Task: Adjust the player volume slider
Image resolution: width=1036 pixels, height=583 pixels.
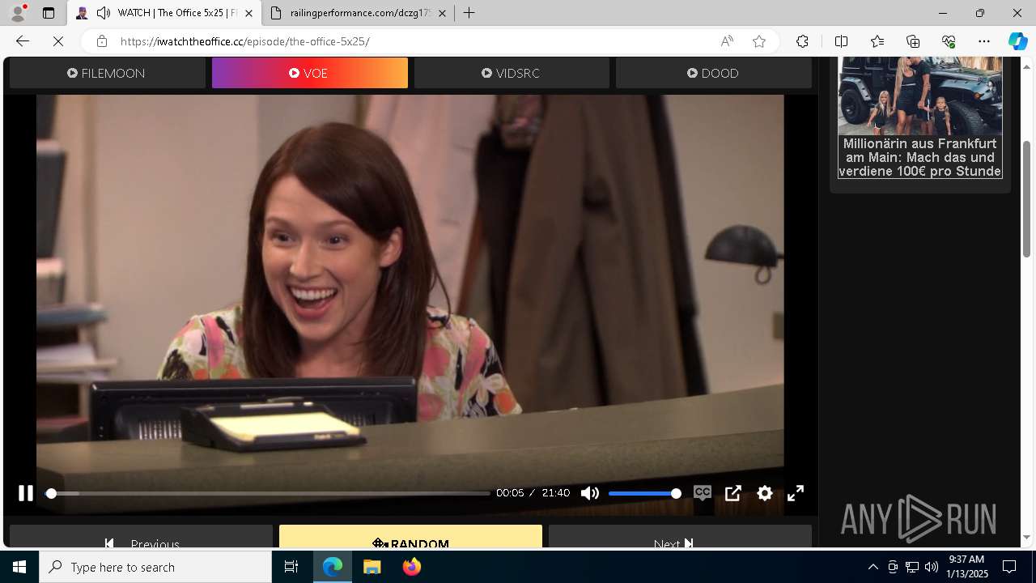Action: click(x=644, y=493)
